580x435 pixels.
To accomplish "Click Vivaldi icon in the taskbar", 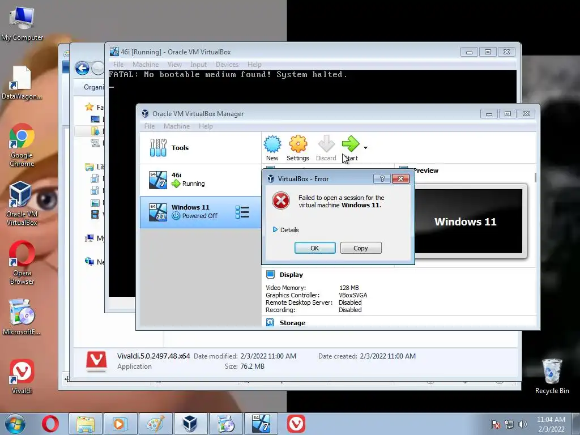I will pyautogui.click(x=296, y=424).
